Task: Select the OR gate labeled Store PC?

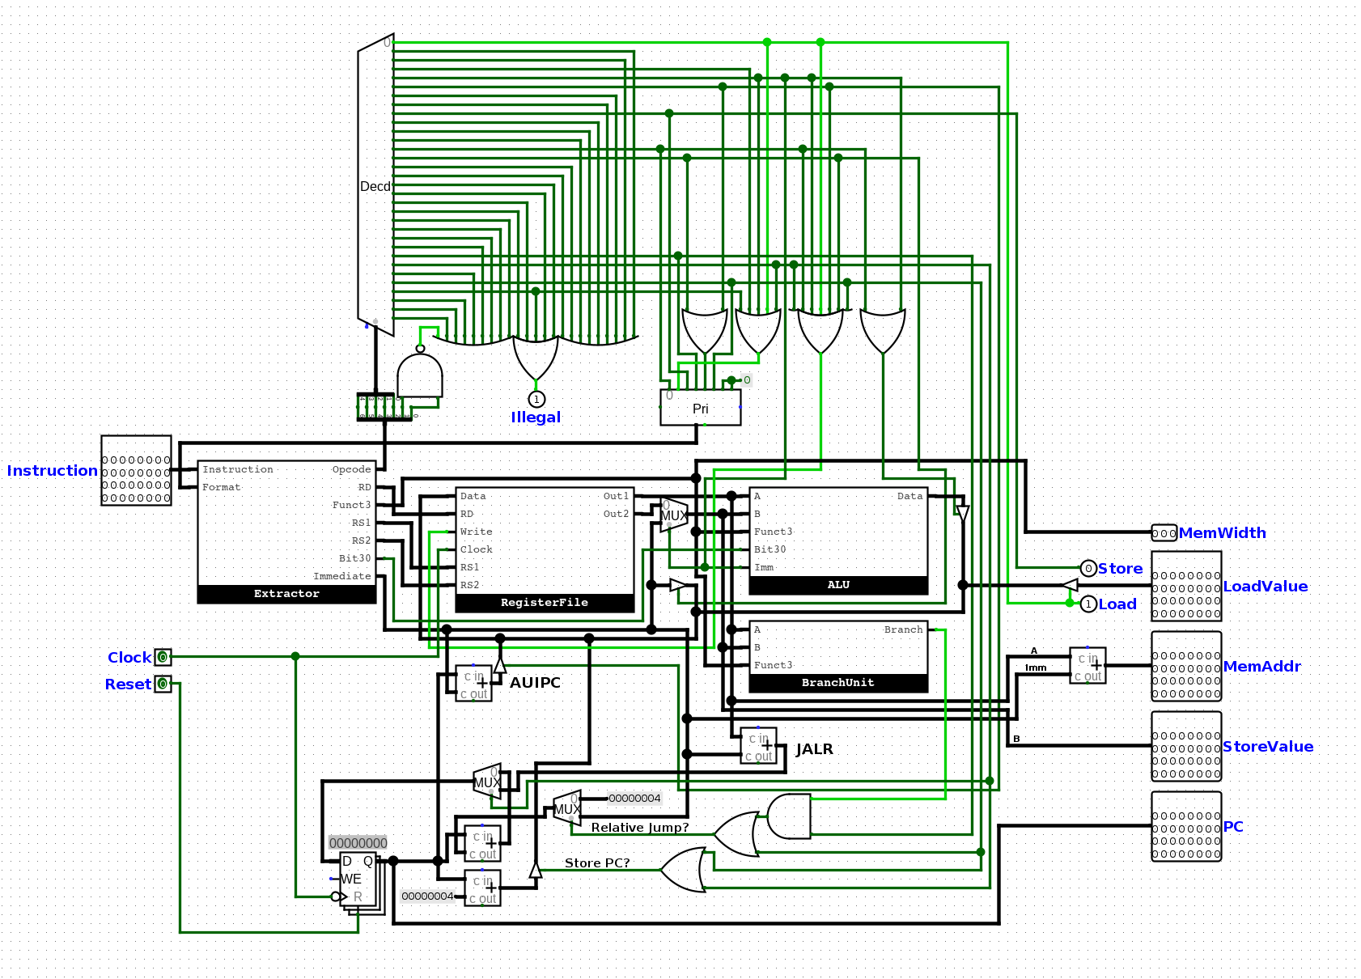Action: [684, 870]
